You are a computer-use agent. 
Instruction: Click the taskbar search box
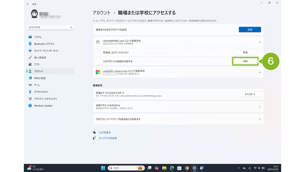coord(126,168)
